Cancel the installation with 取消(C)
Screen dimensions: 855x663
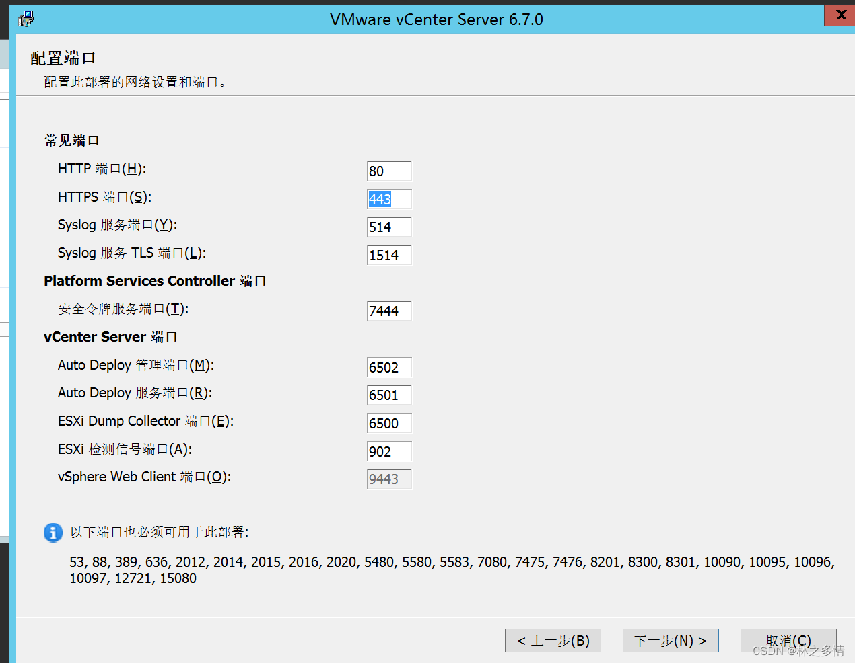click(788, 640)
